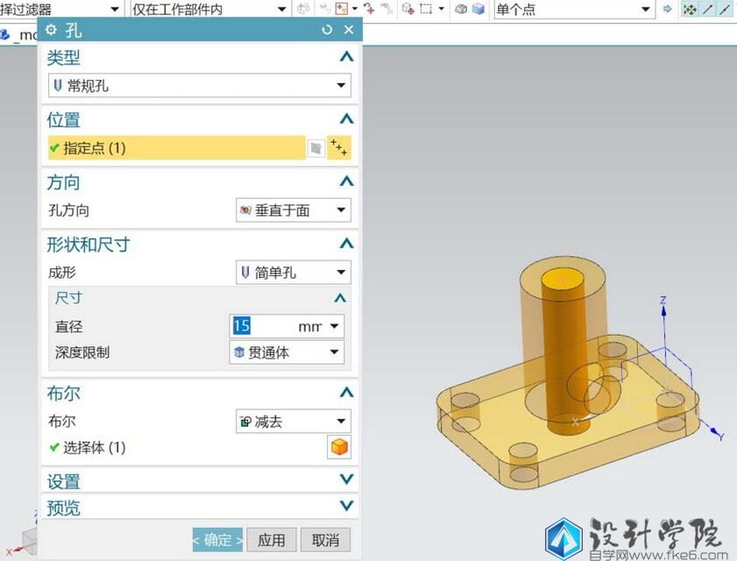Open the Hole dialog gear settings menu
Screen dimensions: 737x561
click(51, 30)
